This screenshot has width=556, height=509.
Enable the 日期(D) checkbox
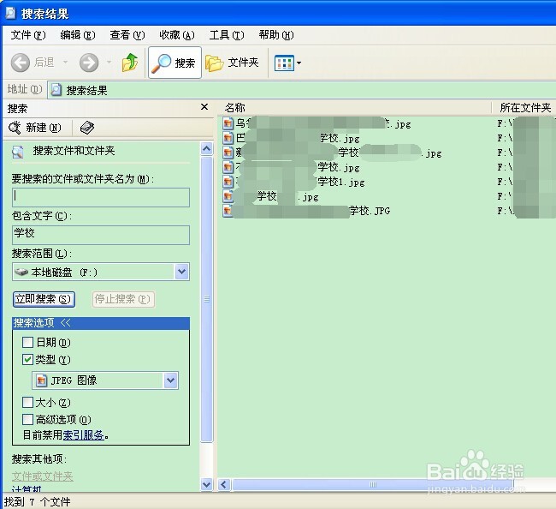pyautogui.click(x=27, y=343)
